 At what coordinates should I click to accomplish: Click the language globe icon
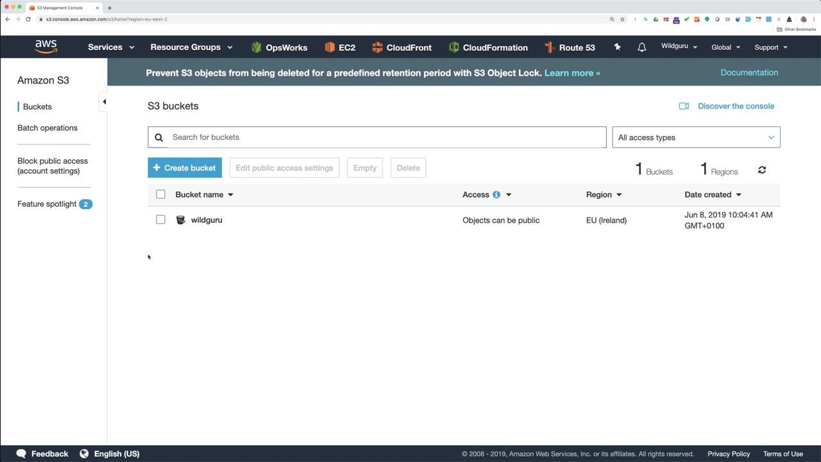pyautogui.click(x=84, y=454)
